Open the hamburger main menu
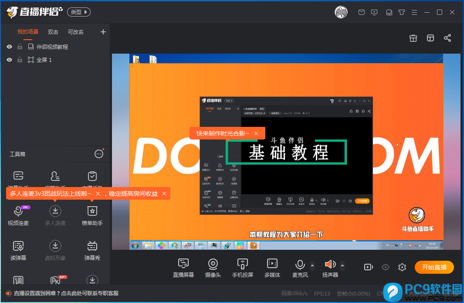This screenshot has width=464, height=303. click(414, 12)
